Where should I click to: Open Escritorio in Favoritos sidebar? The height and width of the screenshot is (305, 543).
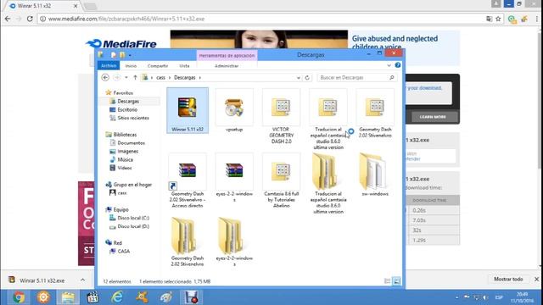pos(127,109)
